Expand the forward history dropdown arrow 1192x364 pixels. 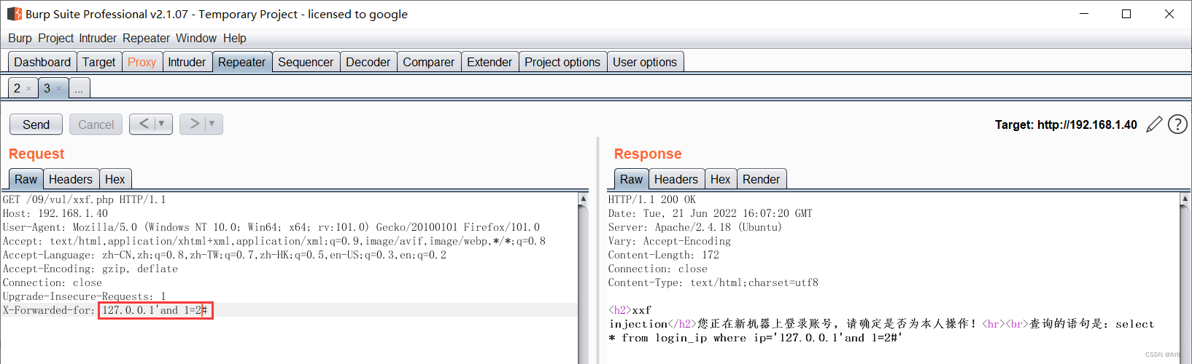coord(212,124)
